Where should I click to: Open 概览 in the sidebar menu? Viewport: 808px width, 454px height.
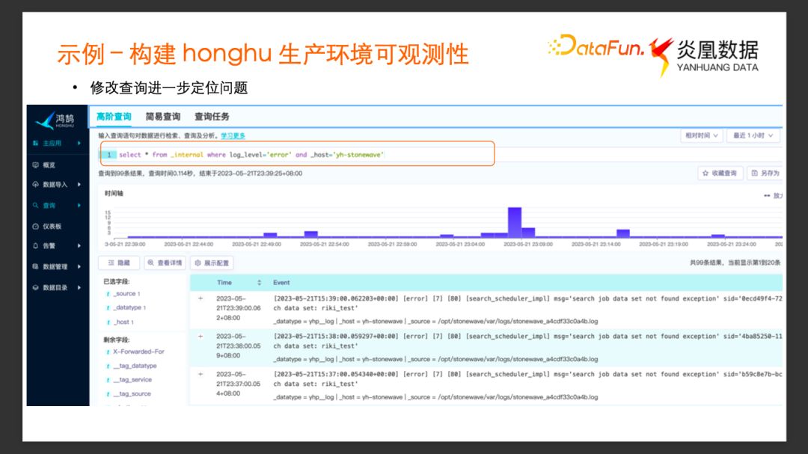[x=49, y=165]
